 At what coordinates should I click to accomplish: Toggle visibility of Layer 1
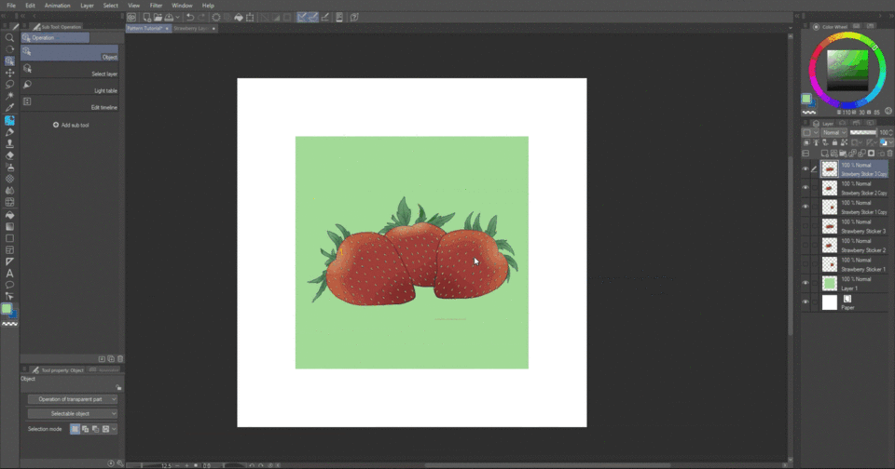(805, 283)
